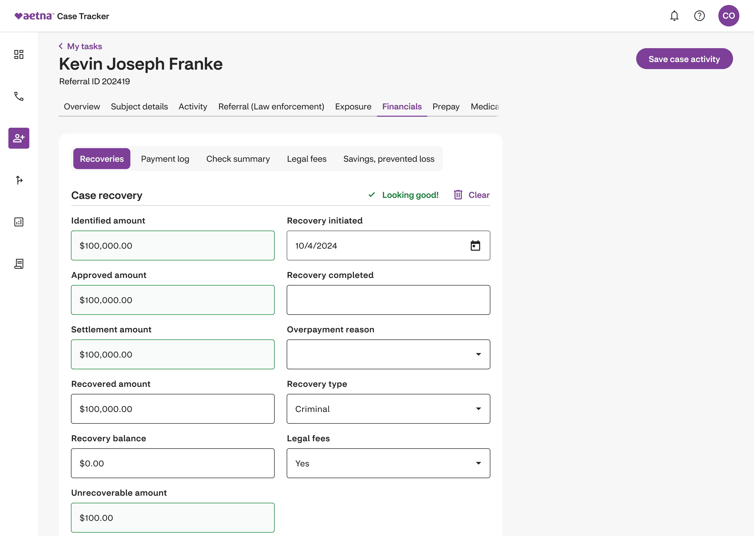Switch to the Exposure tab

353,107
